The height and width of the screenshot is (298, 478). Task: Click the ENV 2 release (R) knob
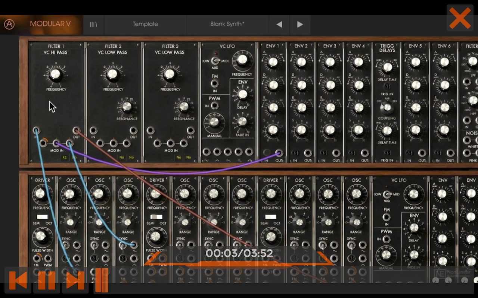[x=301, y=108]
